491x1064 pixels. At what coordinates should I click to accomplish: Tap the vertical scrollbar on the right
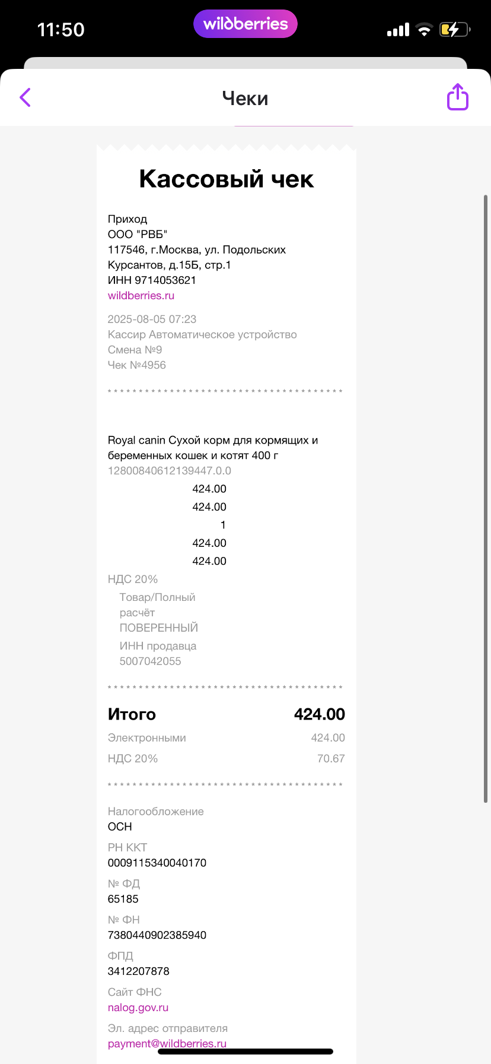(486, 499)
